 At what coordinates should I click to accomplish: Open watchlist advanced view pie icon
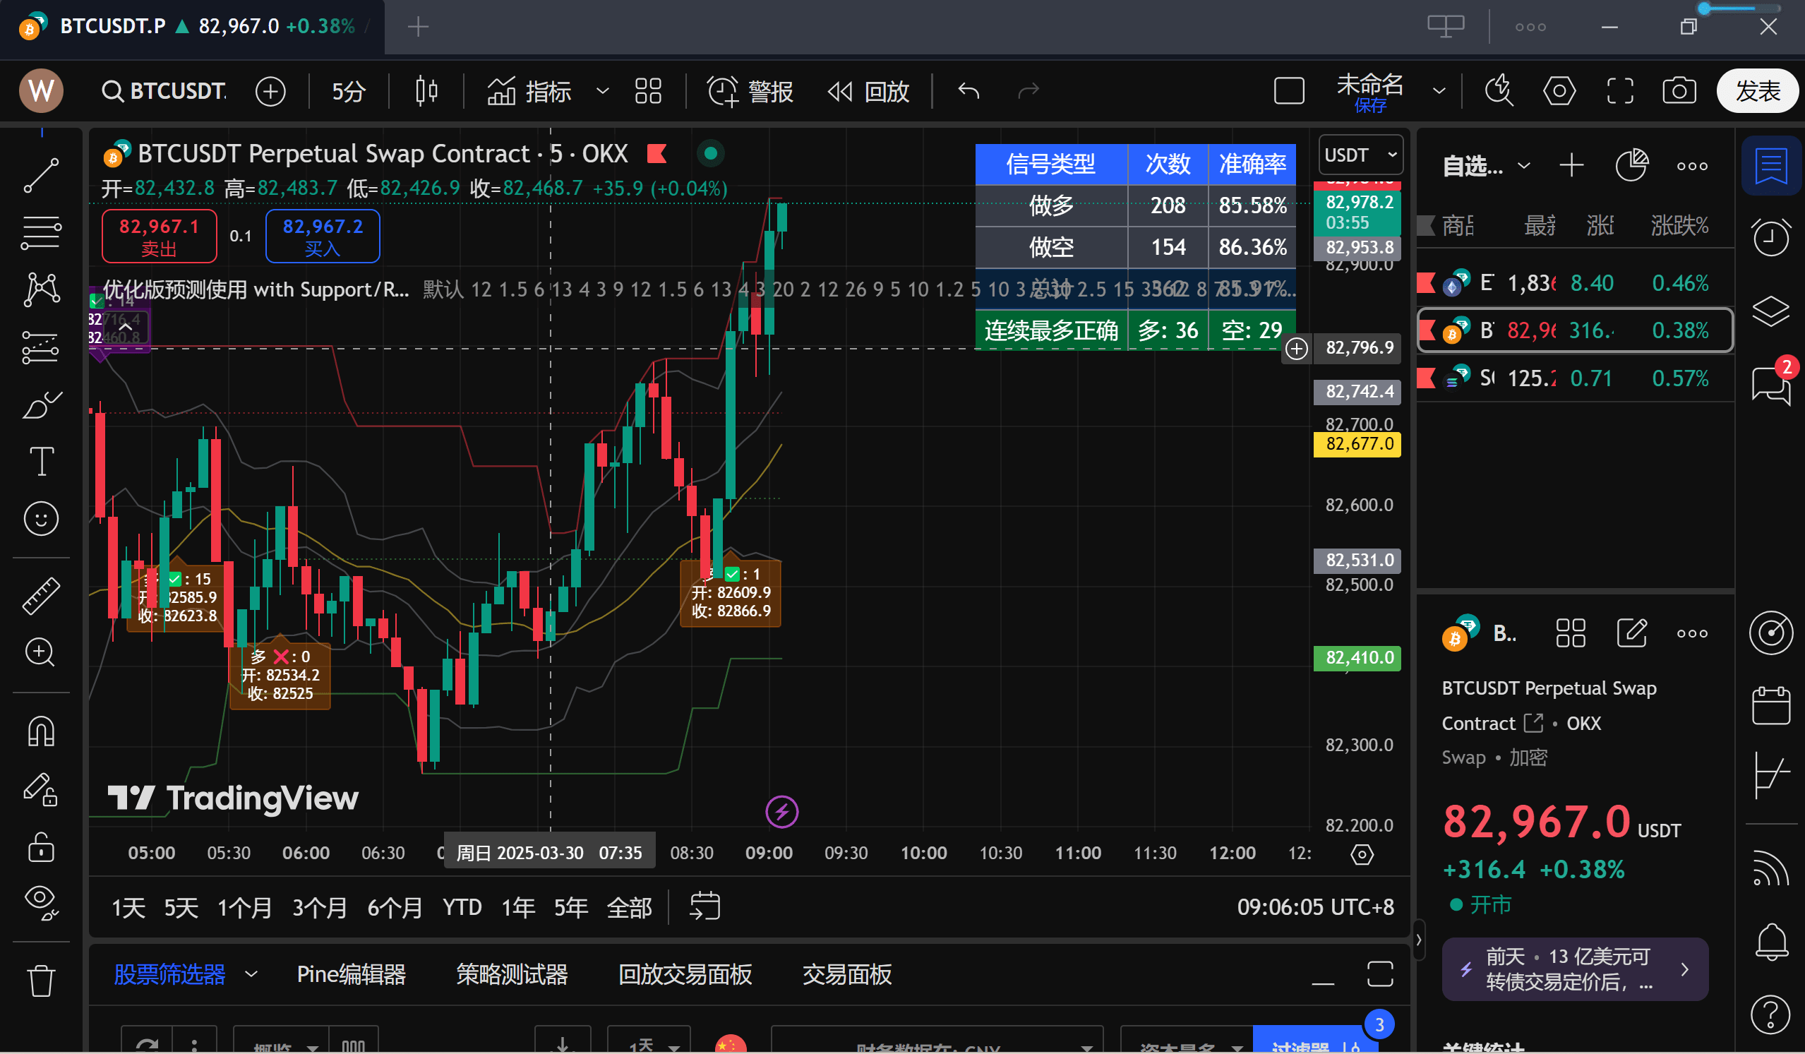coord(1631,166)
